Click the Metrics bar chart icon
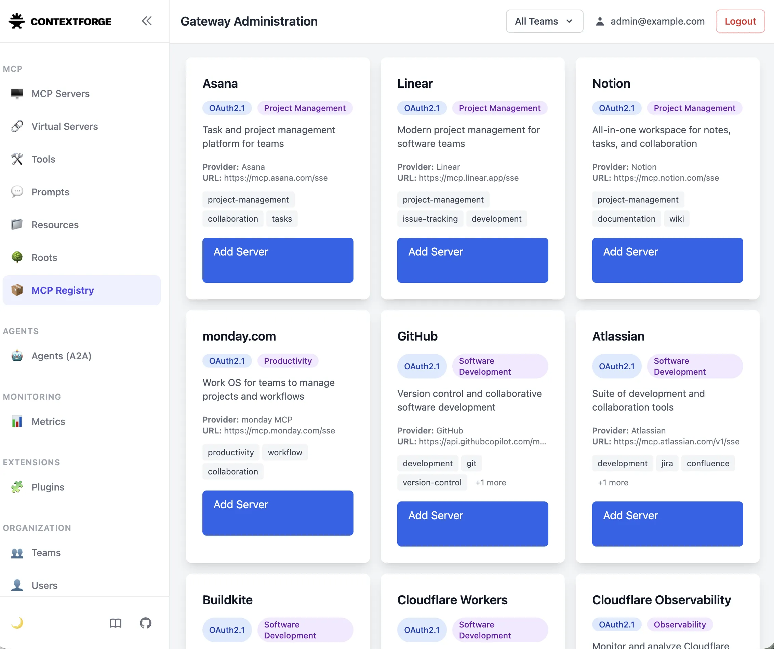 tap(17, 422)
